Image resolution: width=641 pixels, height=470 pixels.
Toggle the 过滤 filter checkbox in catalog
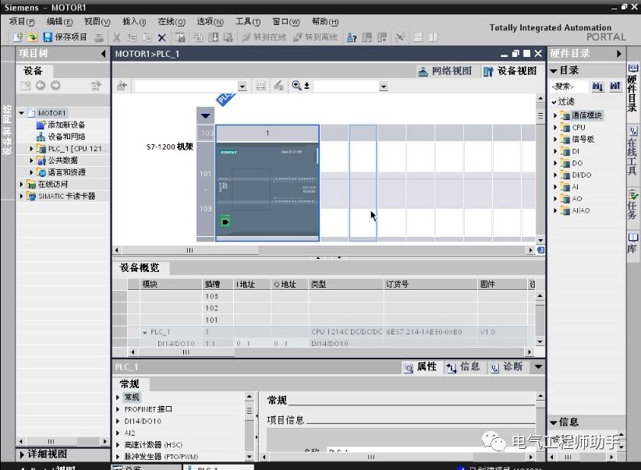click(x=554, y=101)
